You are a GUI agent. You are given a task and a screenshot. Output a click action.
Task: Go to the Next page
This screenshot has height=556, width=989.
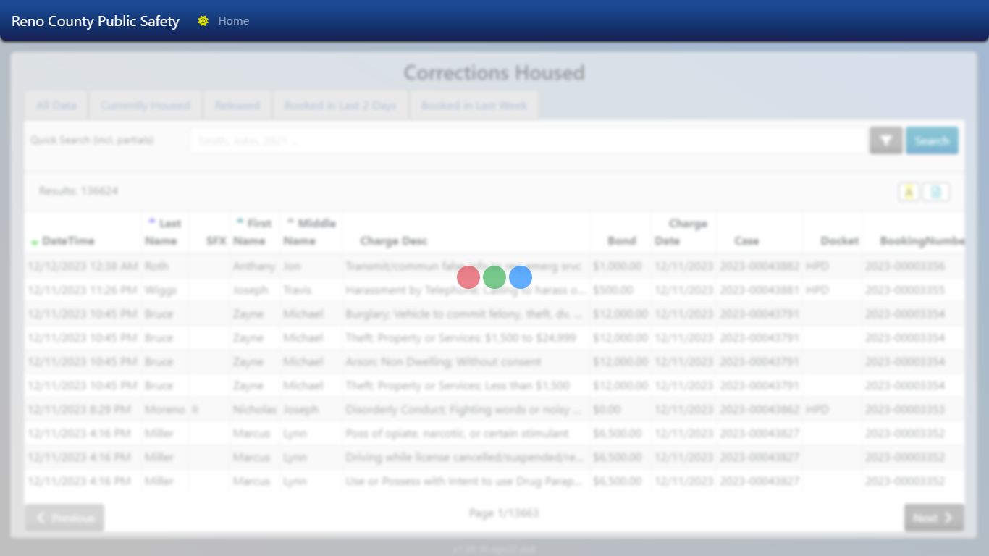(934, 518)
